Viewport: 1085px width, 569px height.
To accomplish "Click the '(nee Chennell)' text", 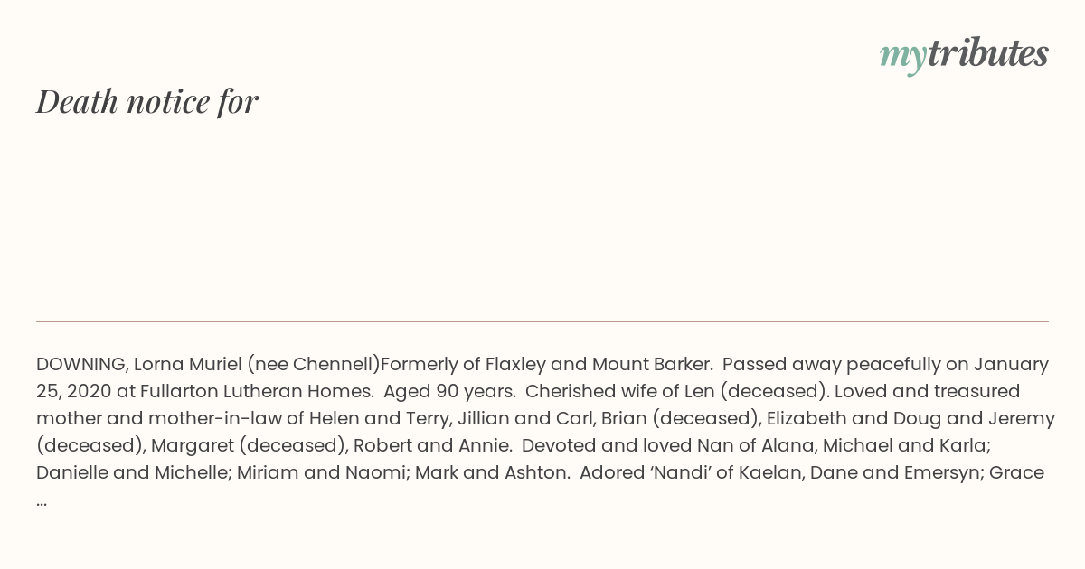I will click(313, 364).
